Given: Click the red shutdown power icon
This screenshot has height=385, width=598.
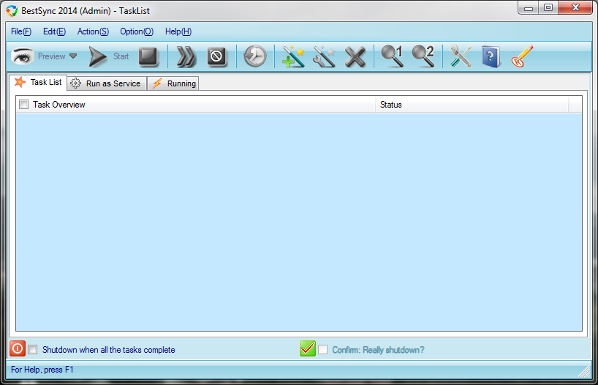Looking at the screenshot, I should 18,348.
